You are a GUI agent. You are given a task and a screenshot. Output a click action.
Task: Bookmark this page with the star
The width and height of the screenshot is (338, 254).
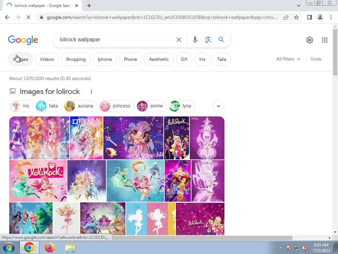296,17
